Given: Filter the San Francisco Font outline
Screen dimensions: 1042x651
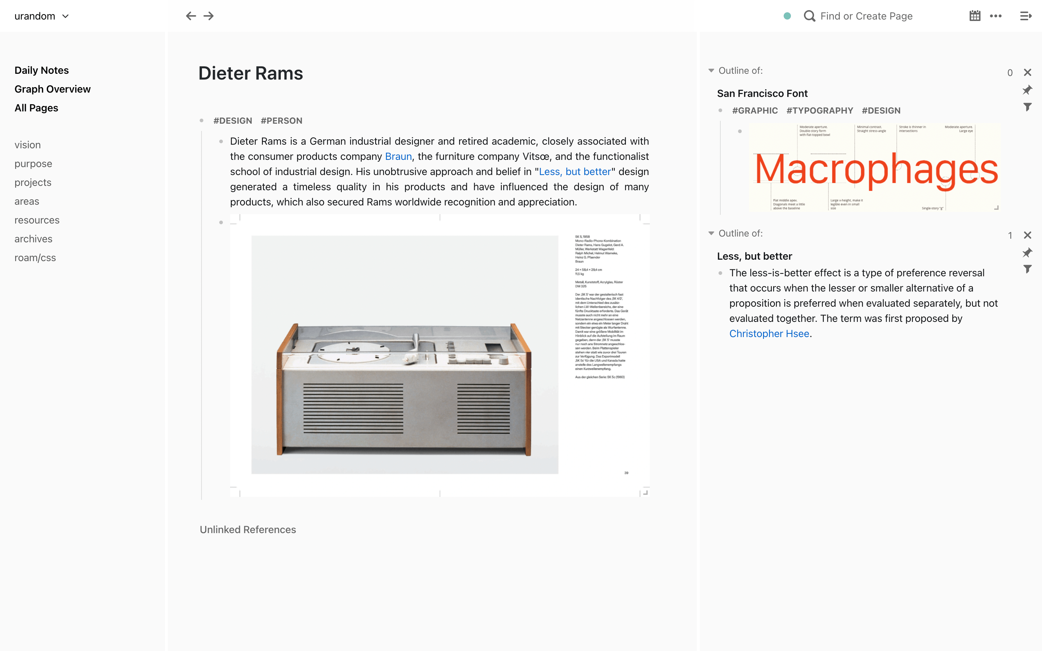Looking at the screenshot, I should coord(1028,107).
